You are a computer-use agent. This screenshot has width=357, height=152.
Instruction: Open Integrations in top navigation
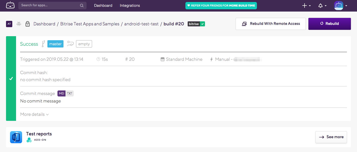(130, 6)
